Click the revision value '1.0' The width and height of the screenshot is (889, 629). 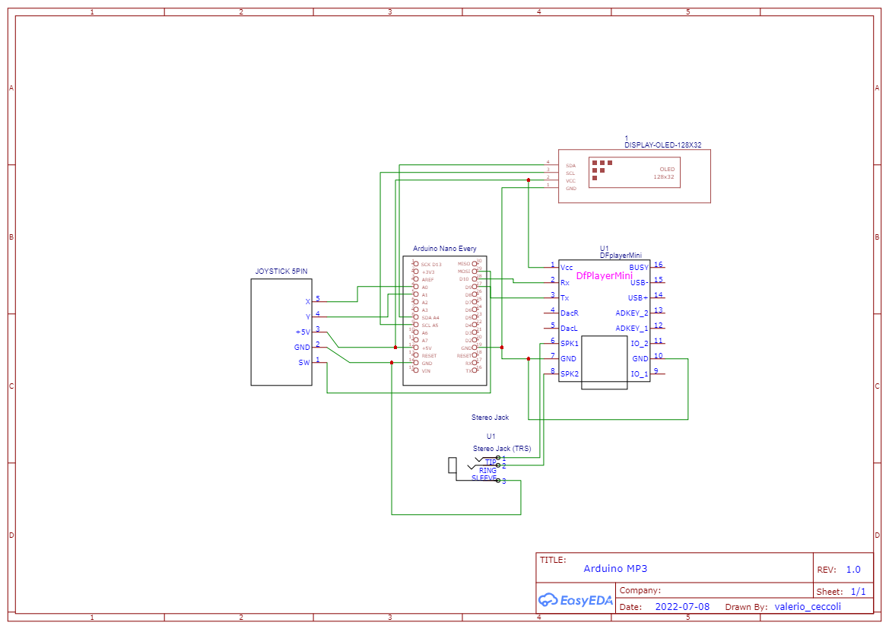tap(853, 570)
